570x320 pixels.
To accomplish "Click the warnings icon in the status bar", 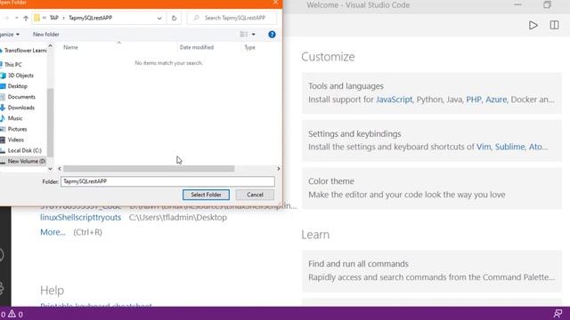I will click(12, 314).
